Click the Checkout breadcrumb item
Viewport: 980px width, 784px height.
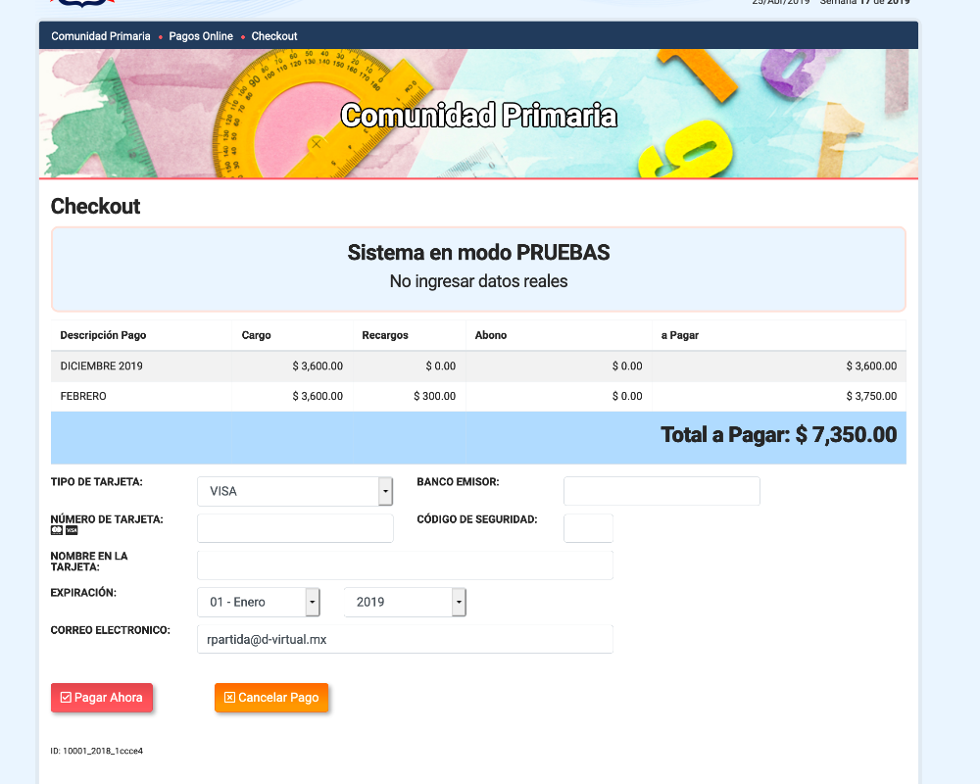pyautogui.click(x=274, y=36)
